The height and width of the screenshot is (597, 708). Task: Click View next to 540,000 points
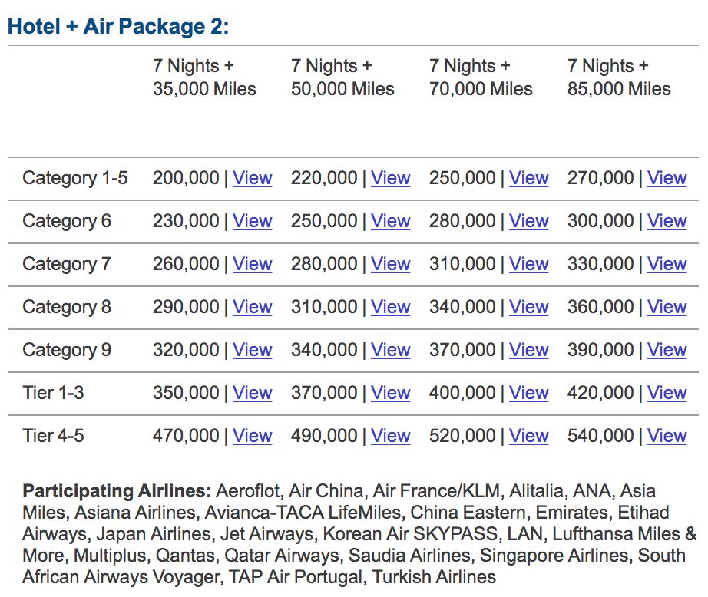667,435
